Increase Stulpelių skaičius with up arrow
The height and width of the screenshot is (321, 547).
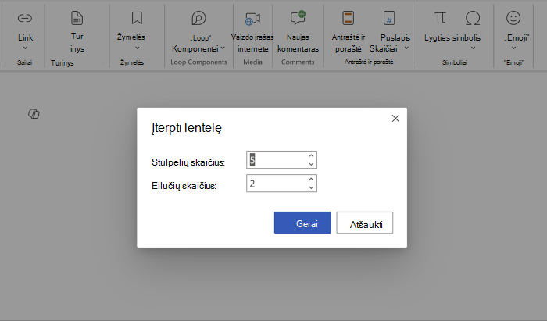click(x=311, y=155)
